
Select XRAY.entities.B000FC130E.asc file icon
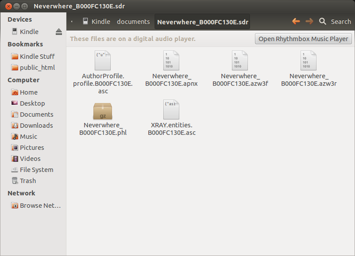pyautogui.click(x=171, y=110)
